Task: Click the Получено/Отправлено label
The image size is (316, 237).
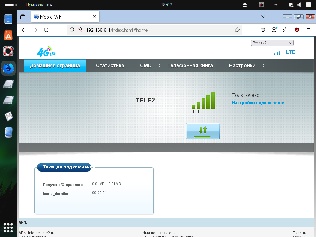Action: pyautogui.click(x=63, y=185)
